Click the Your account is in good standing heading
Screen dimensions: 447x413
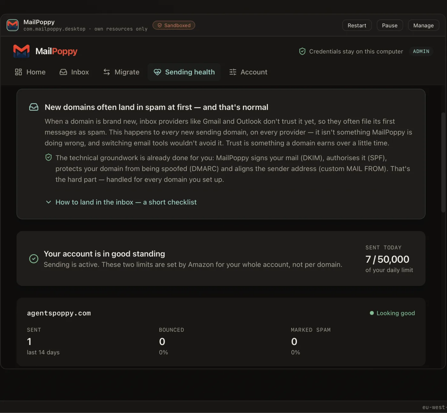[104, 254]
